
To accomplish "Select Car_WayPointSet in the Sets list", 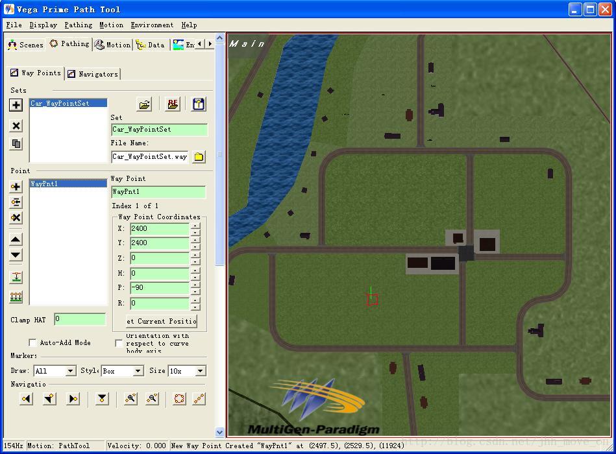I will tap(68, 103).
